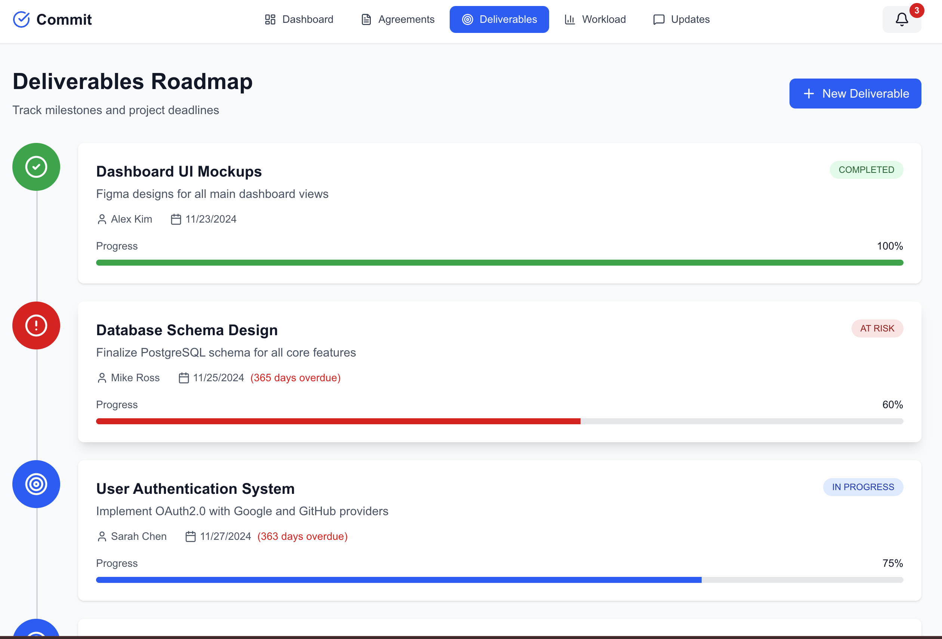Click person icon next to Mike Ross

[102, 378]
